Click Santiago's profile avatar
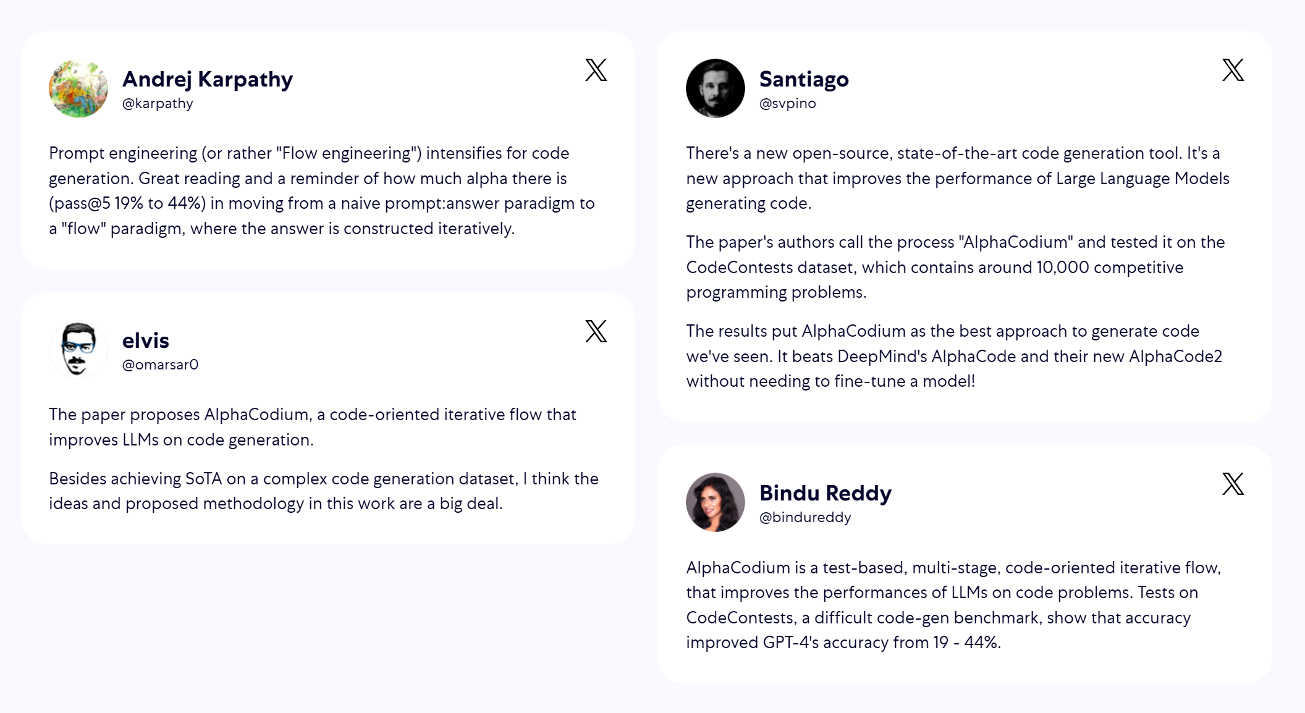This screenshot has height=713, width=1305. click(716, 88)
